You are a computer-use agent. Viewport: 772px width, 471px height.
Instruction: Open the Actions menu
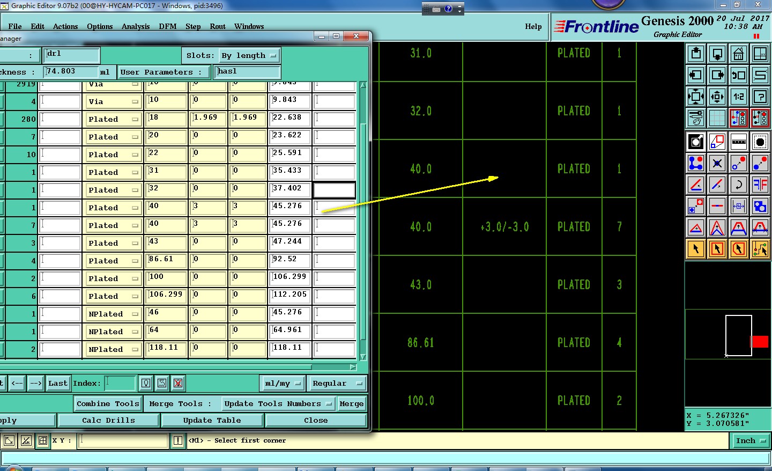point(65,26)
